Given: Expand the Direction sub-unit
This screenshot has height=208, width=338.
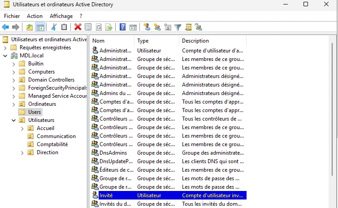Looking at the screenshot, I should pos(22,153).
